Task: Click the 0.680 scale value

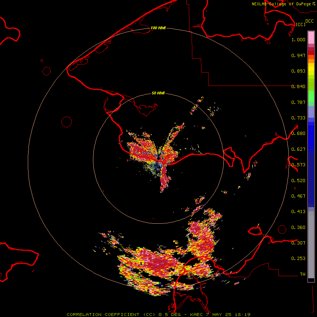Action: point(298,133)
